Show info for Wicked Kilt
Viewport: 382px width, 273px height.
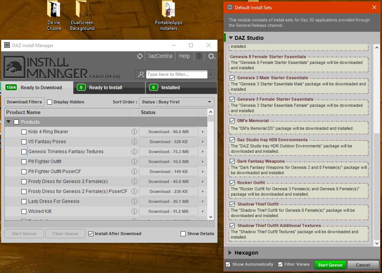134,211
